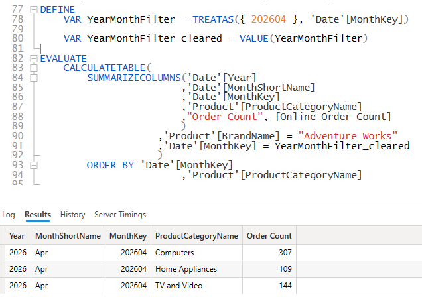Screen dimensions: 422x297
Task: Collapse the ORDER BY fold marker
Action: [34, 165]
